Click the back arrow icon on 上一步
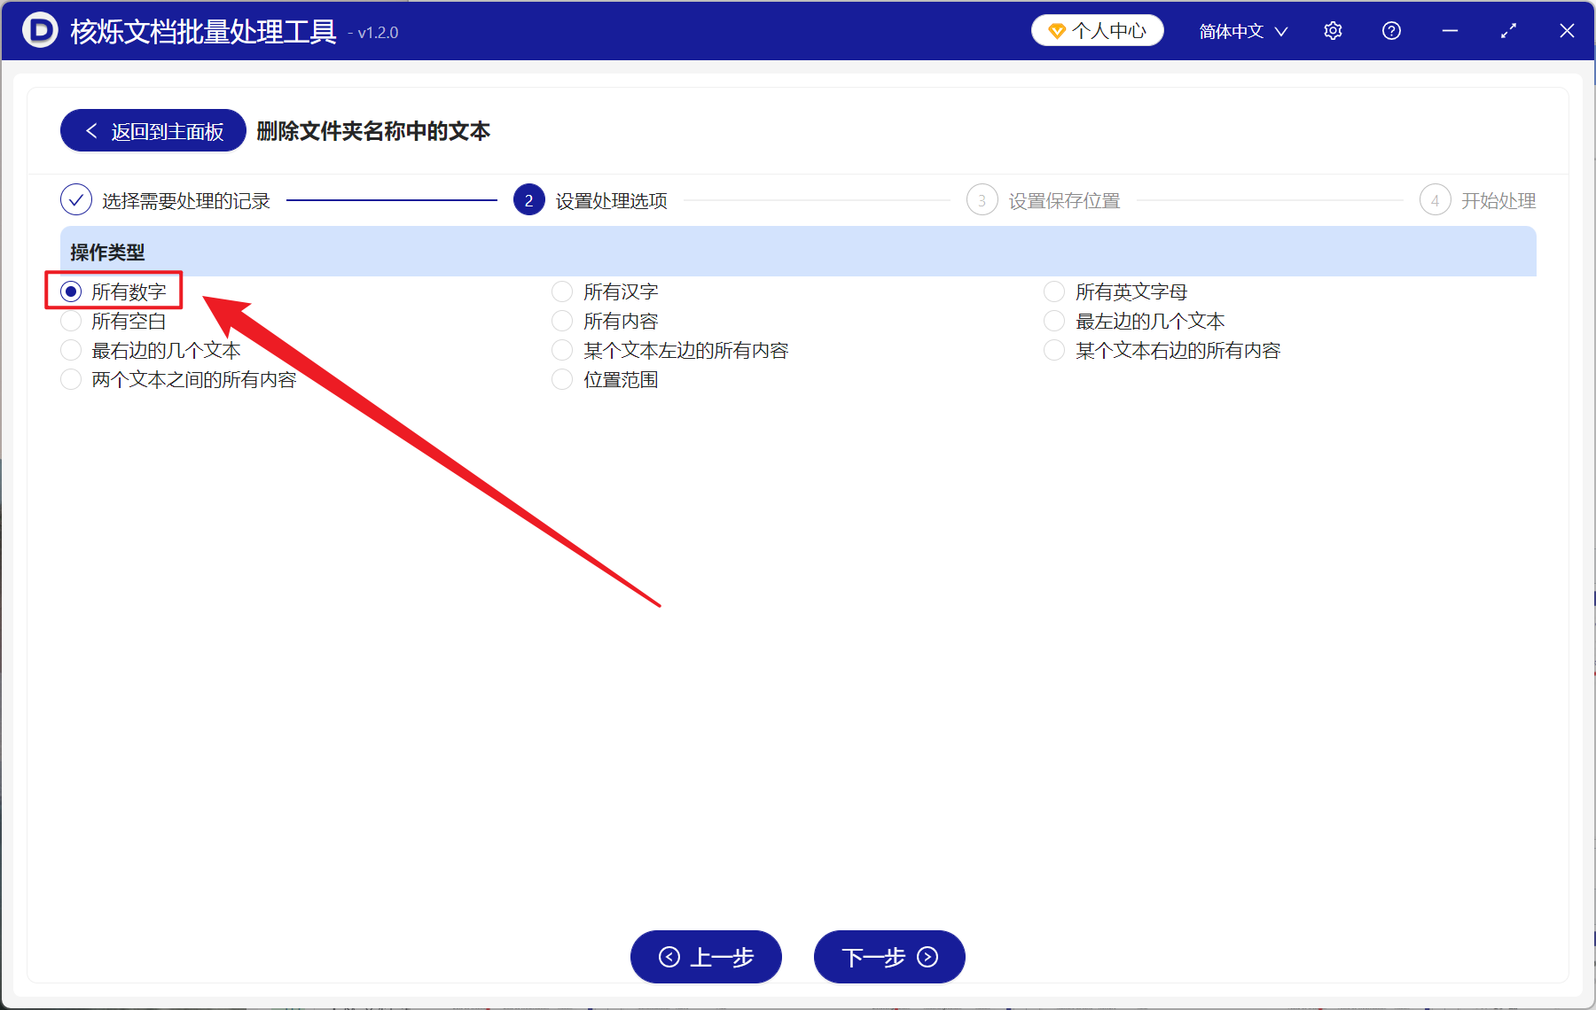 [669, 957]
